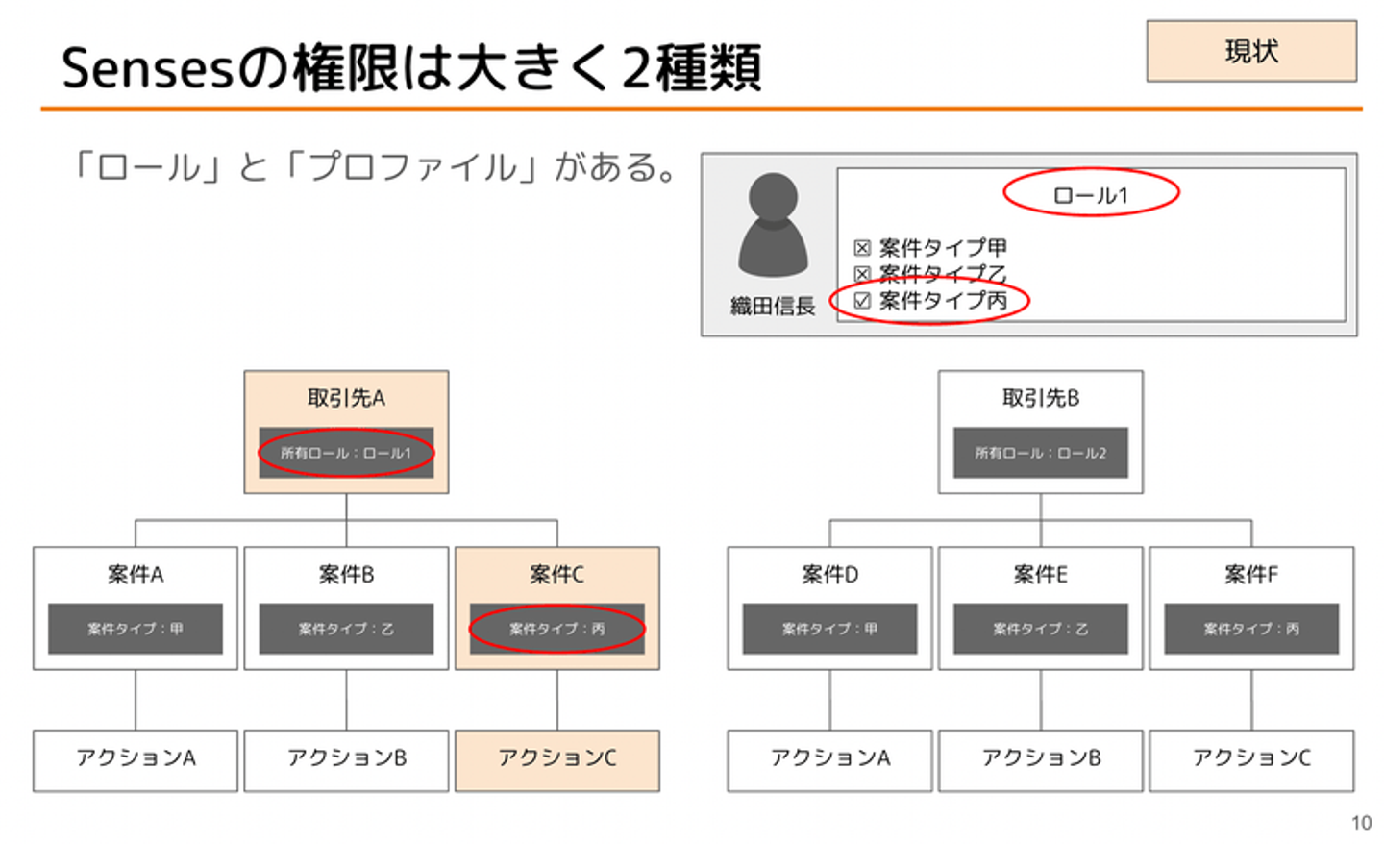Click アクションA box below 案件A
Screen dimensions: 1384x844
(x=136, y=760)
